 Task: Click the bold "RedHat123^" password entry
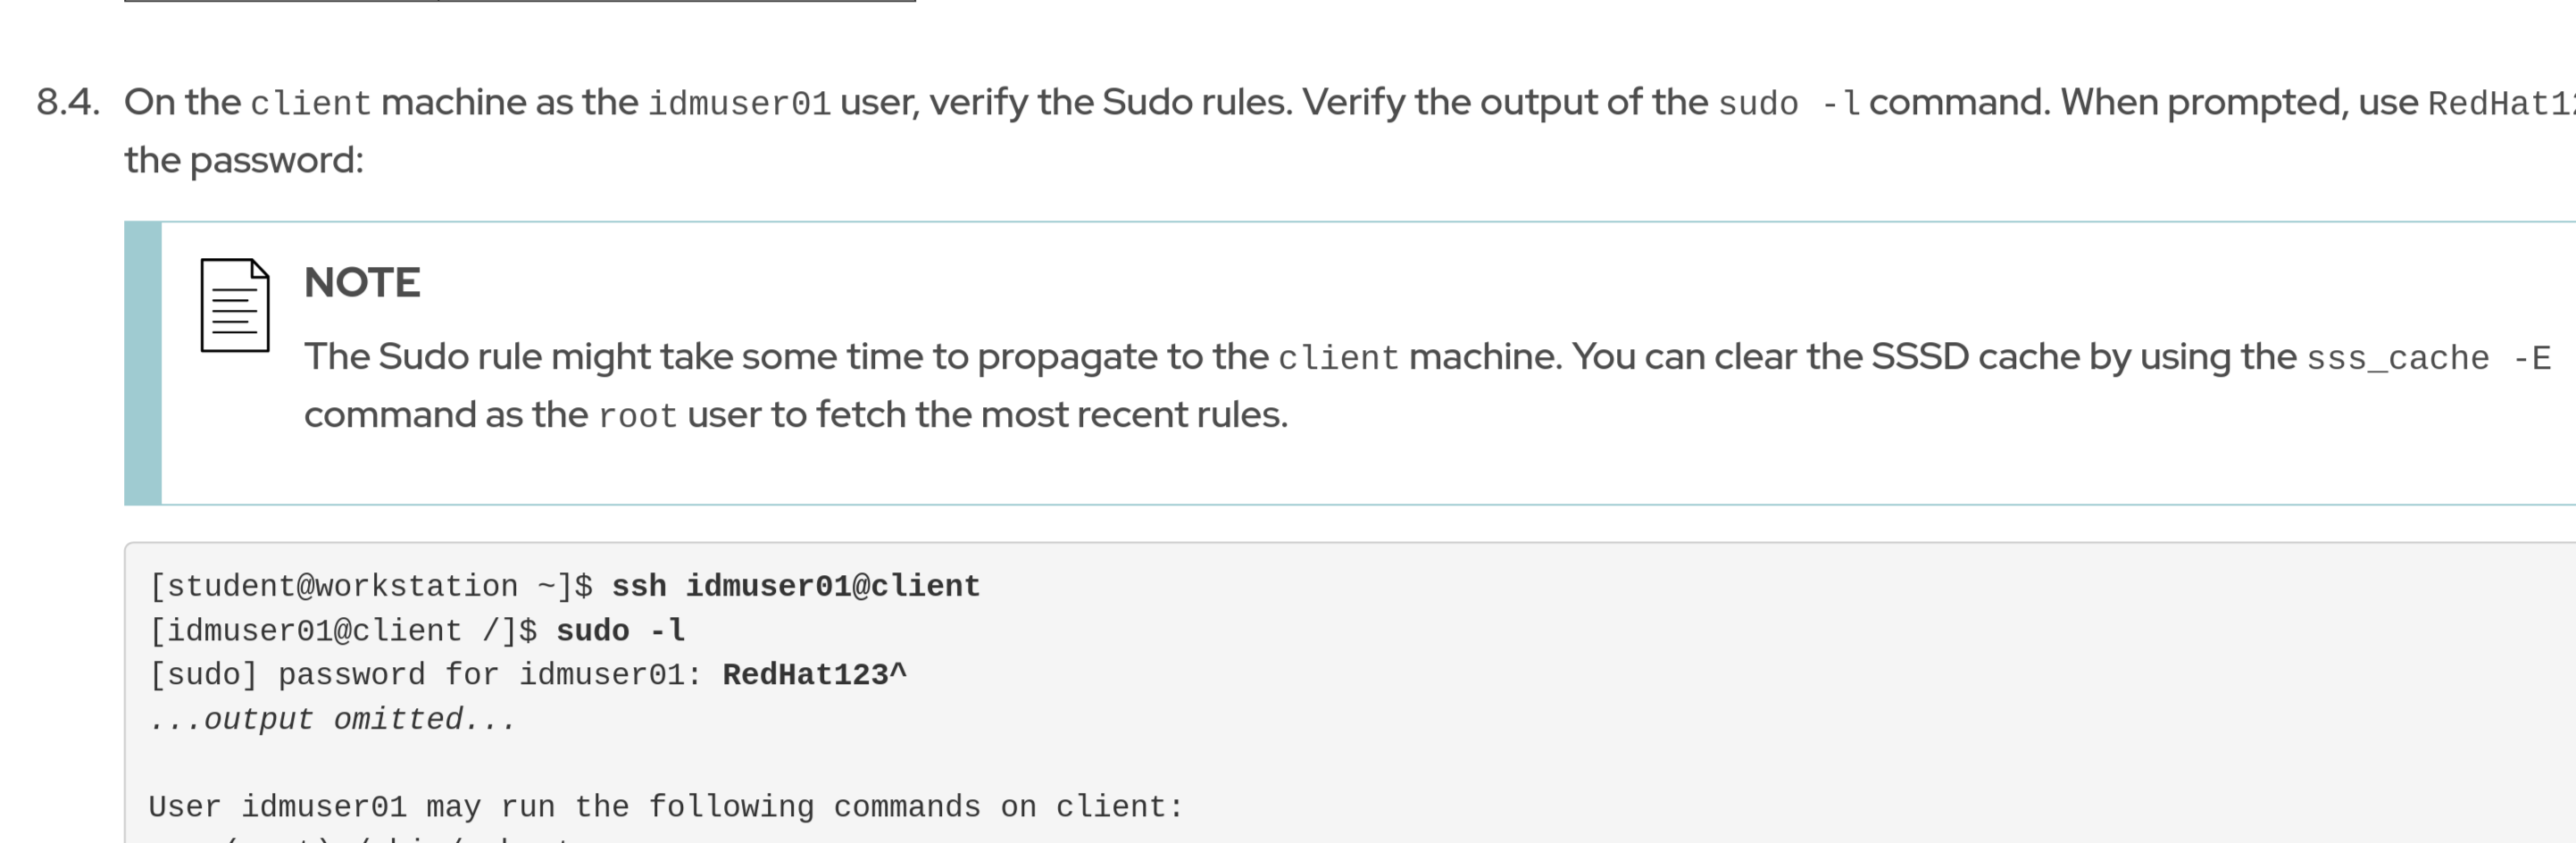[814, 675]
